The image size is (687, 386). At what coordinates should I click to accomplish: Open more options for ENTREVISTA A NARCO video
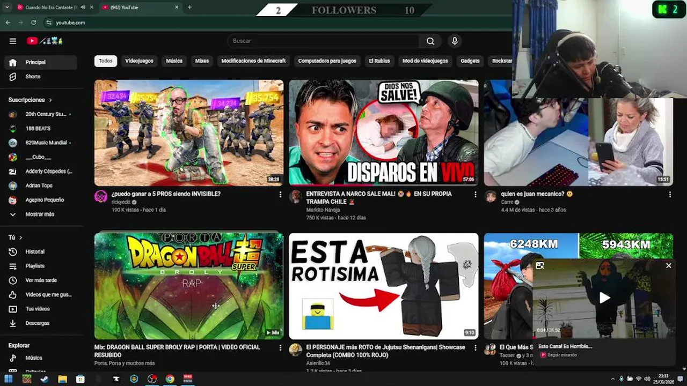coord(475,195)
